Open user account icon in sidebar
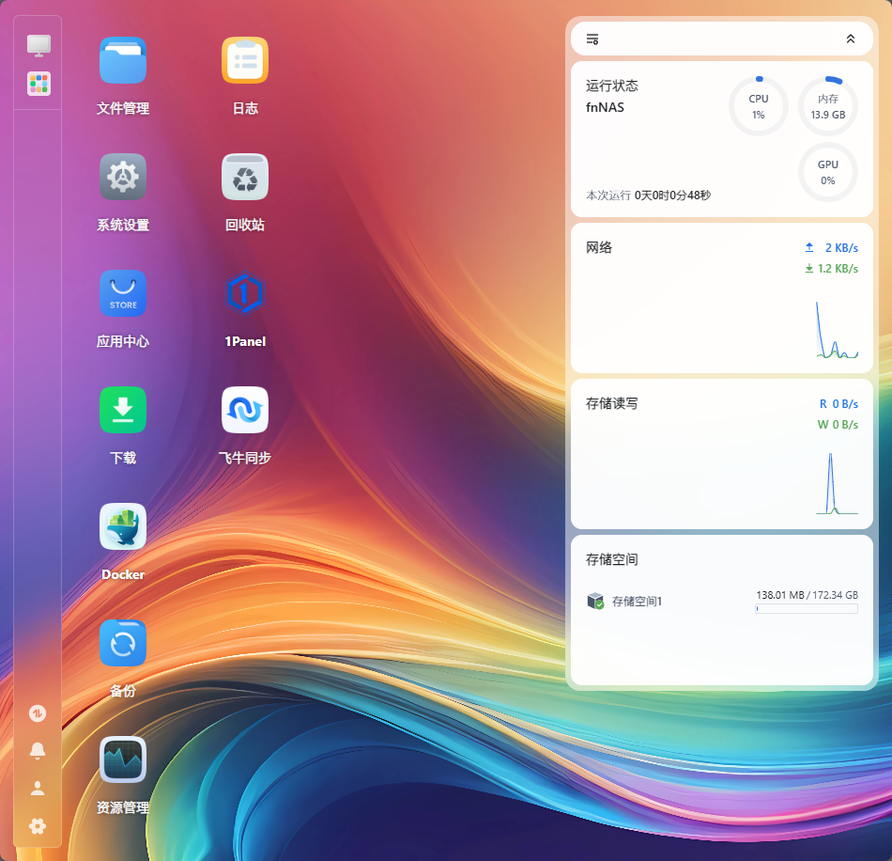892x861 pixels. tap(38, 788)
